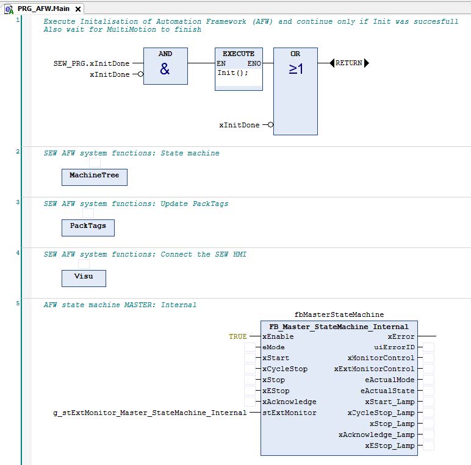This screenshot has width=471, height=465.
Task: Click the empty input box beside xAcknowledge
Action: click(x=250, y=402)
